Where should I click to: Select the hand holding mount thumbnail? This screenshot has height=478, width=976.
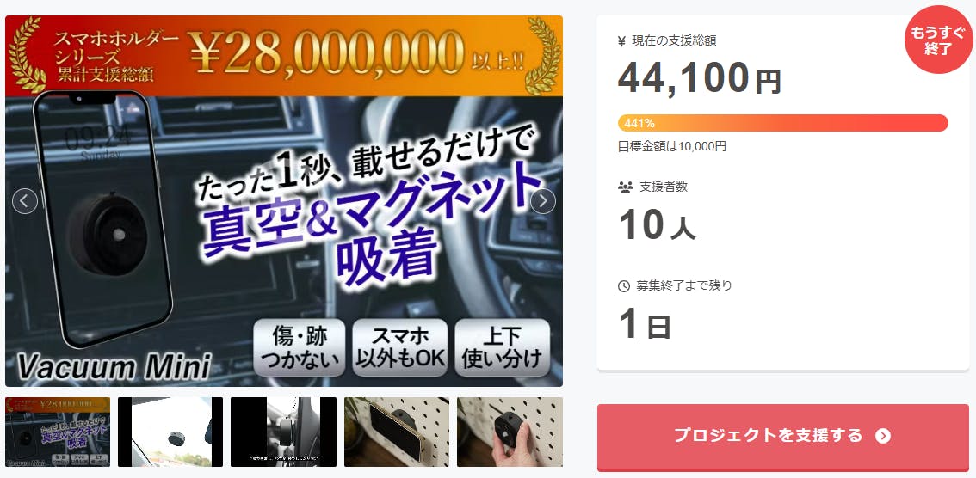[x=510, y=432]
